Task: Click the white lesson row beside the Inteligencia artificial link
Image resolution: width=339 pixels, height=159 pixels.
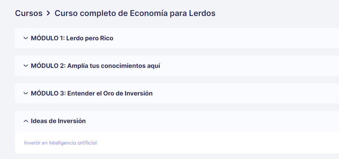Action: (x=216, y=143)
